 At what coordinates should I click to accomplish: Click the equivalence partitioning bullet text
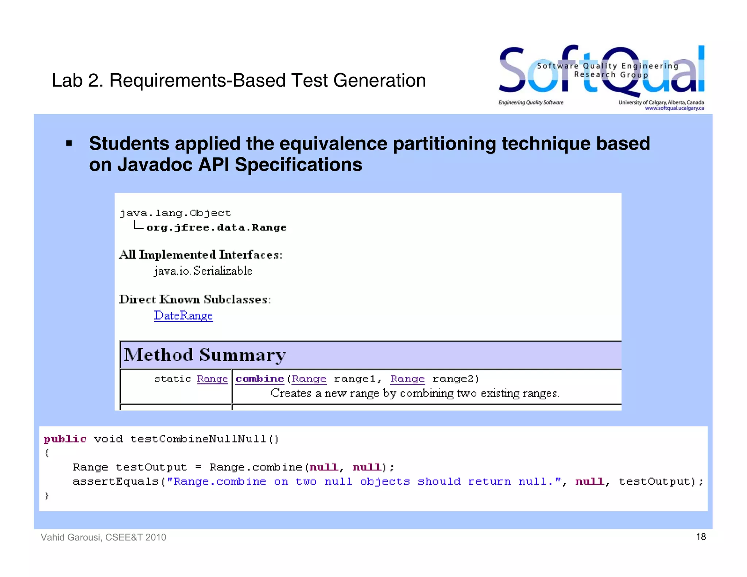click(x=369, y=154)
